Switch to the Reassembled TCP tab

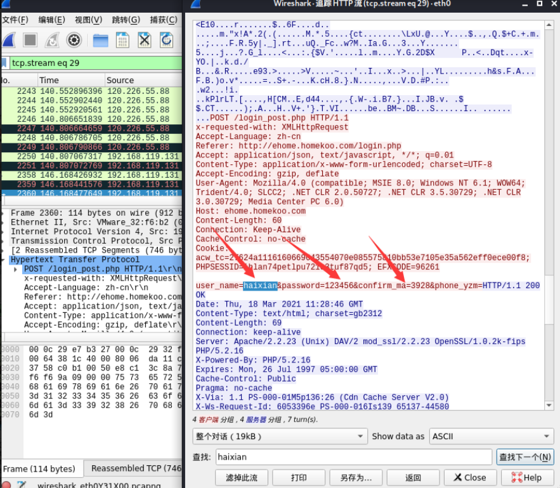tap(134, 468)
